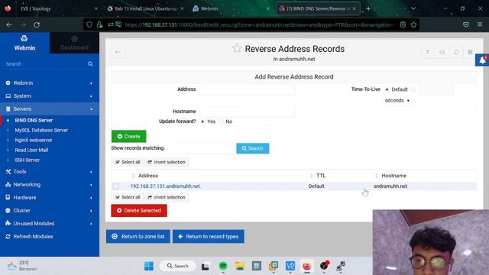Screen dimensions: 489x275
Task: Open Read User Mail module
Action: tap(31, 150)
